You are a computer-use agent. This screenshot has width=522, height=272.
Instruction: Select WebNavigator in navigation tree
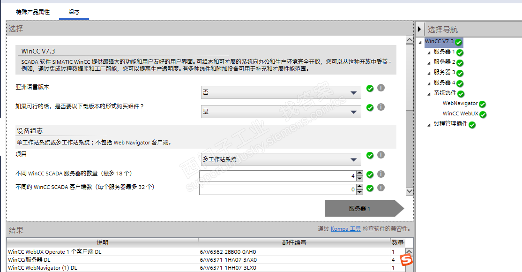tap(460, 103)
